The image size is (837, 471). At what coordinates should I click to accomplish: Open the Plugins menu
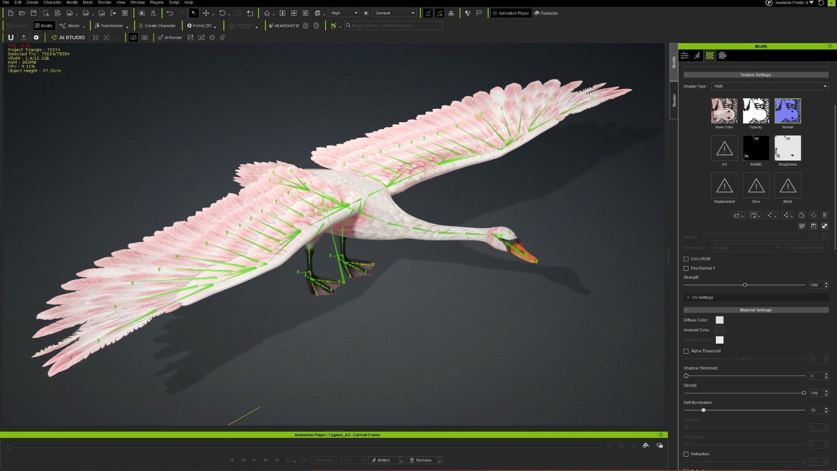point(157,3)
